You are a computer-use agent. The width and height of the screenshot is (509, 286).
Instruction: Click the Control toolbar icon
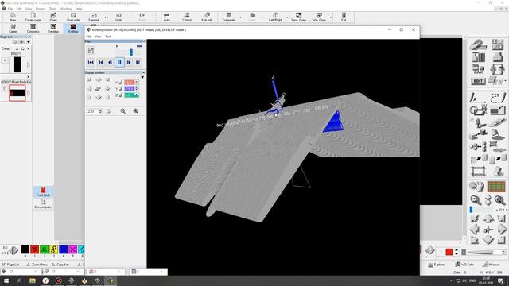click(187, 17)
